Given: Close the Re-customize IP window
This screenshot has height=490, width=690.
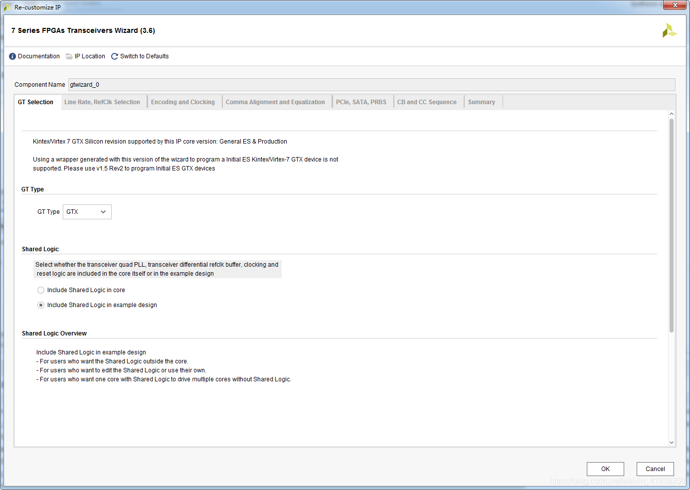Looking at the screenshot, I should (675, 5).
